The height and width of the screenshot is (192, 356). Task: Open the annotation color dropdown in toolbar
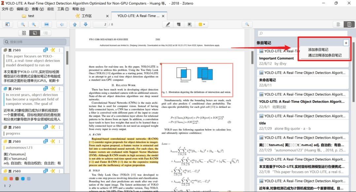(x=202, y=24)
